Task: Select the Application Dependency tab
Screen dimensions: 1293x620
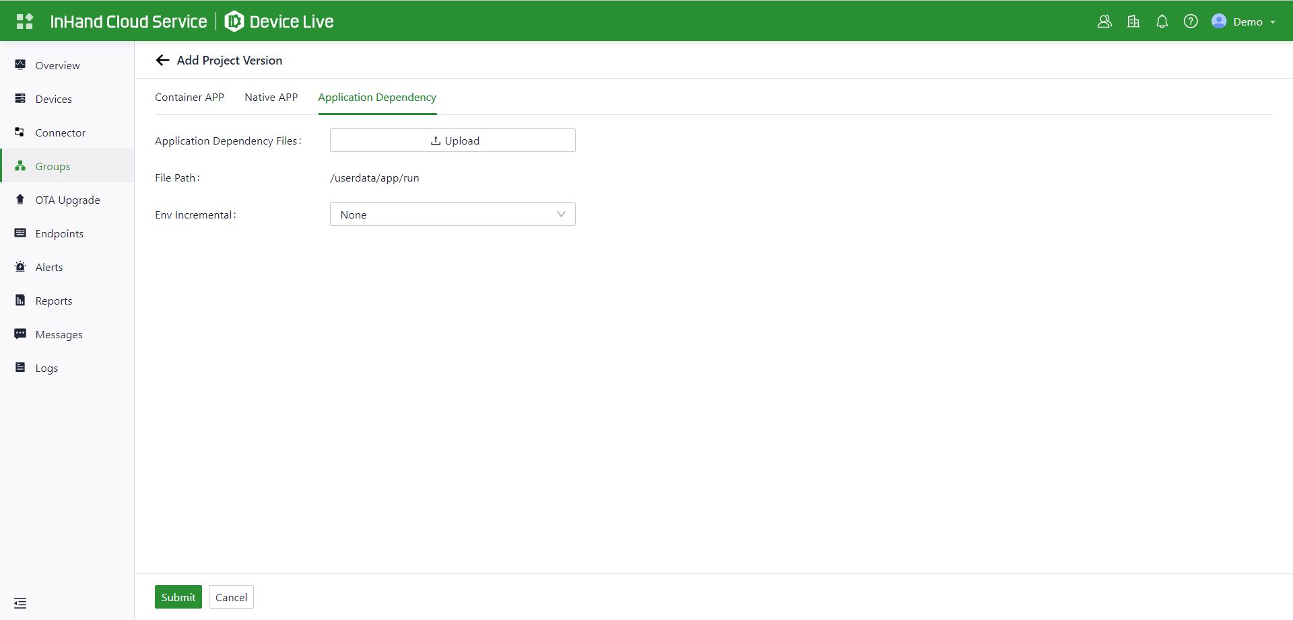Action: tap(377, 98)
